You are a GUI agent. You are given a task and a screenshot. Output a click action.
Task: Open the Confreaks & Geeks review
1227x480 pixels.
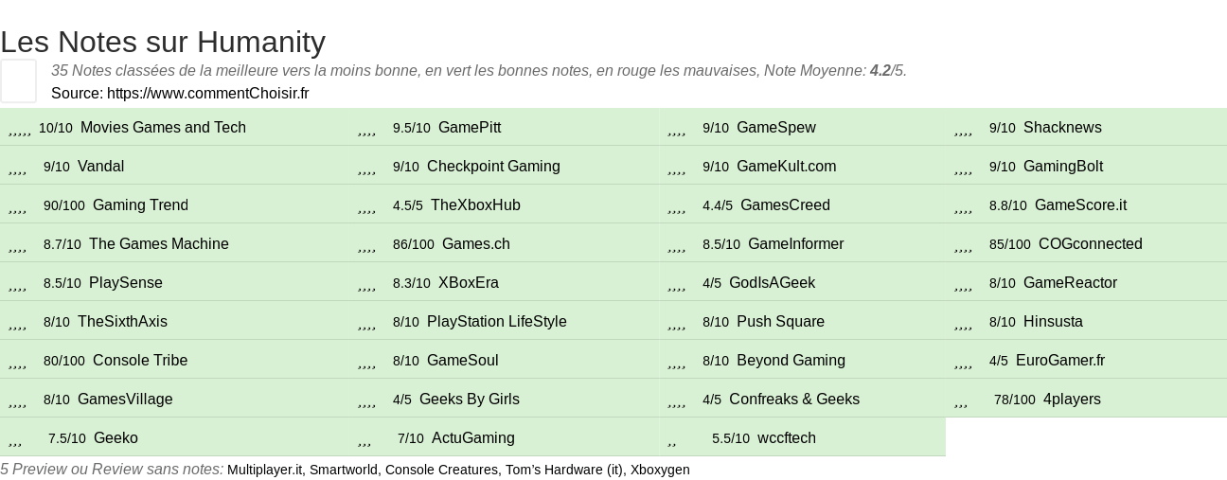click(794, 400)
